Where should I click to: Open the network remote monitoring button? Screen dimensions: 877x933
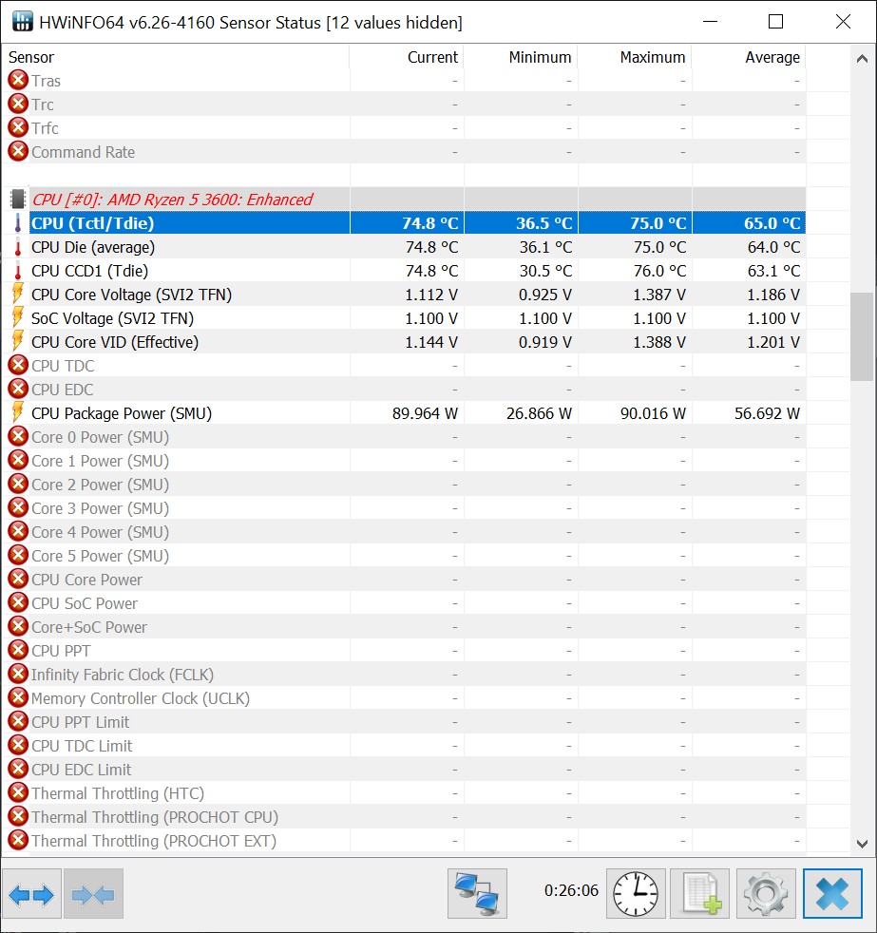pyautogui.click(x=477, y=894)
